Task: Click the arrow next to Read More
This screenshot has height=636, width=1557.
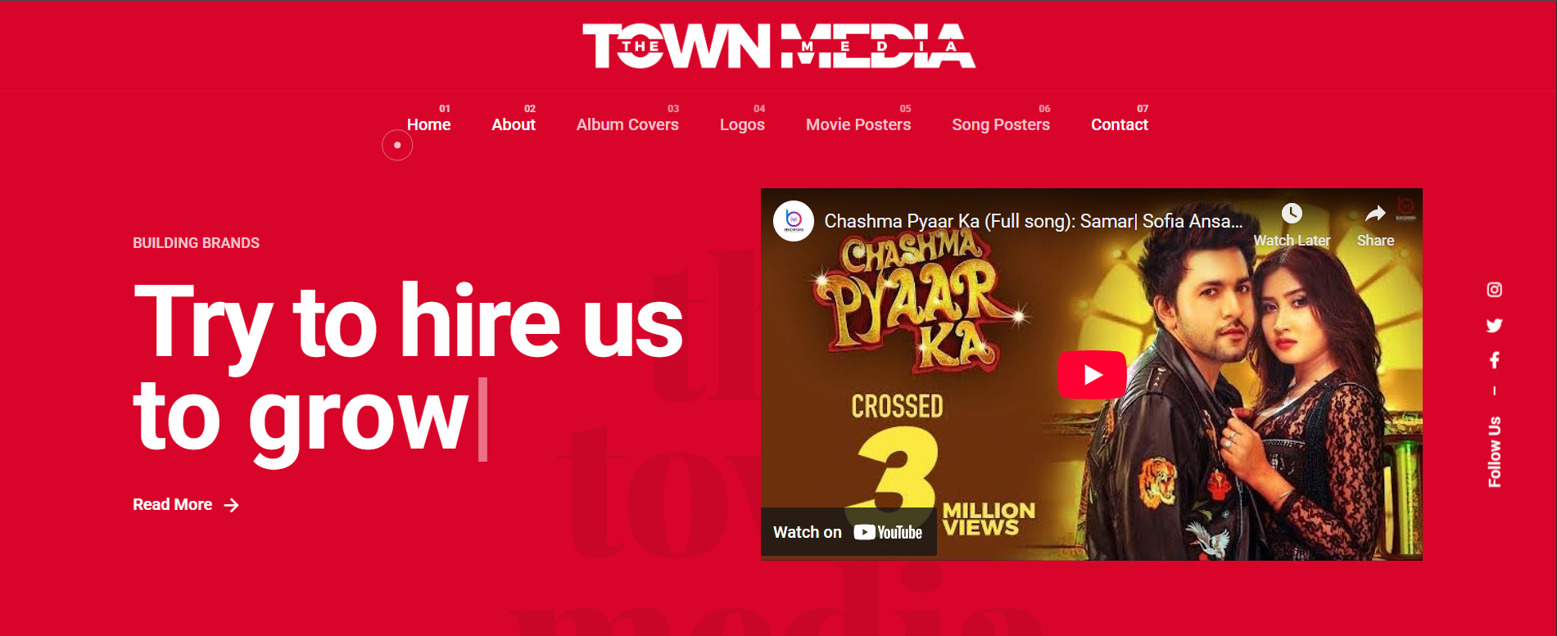Action: 232,505
